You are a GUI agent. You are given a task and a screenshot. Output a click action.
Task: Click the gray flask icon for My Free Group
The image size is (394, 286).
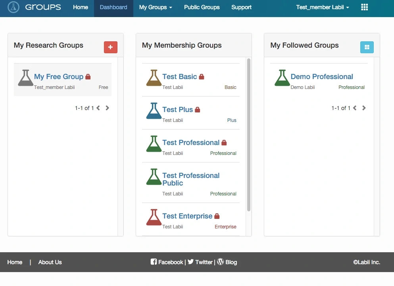point(25,78)
